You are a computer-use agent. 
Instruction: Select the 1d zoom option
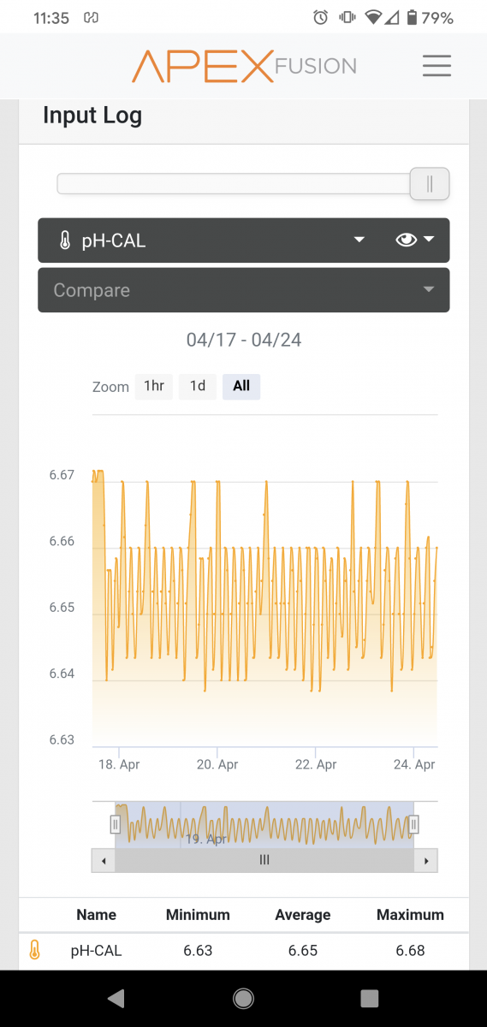[x=198, y=386]
